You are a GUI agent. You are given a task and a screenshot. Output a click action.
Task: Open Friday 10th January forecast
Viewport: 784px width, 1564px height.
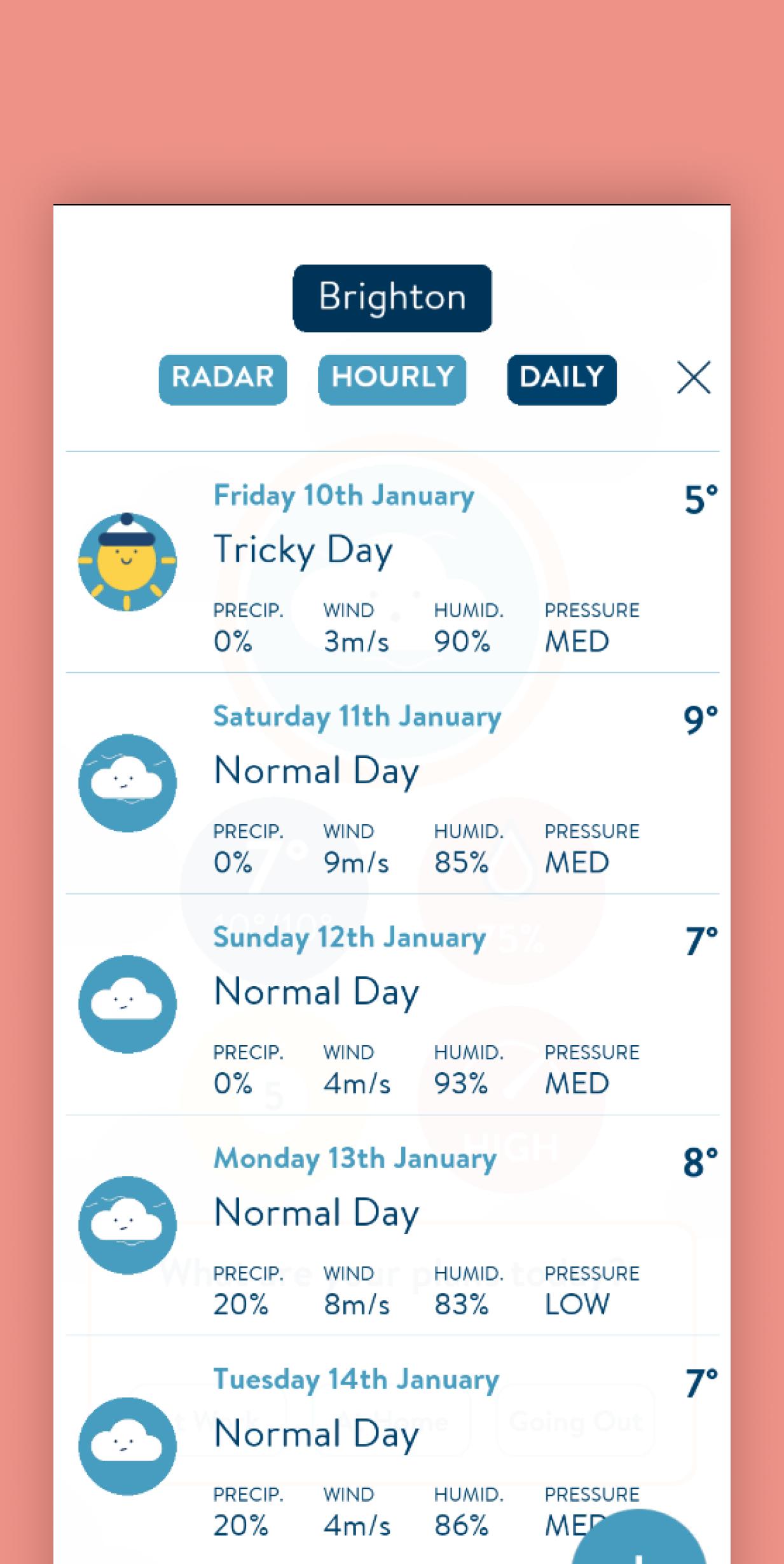[x=343, y=496]
